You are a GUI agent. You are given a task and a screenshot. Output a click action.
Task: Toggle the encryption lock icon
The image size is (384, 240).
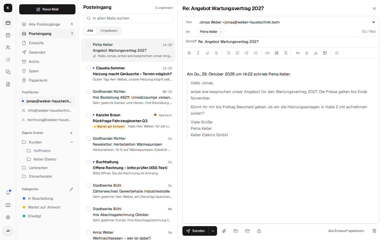click(259, 231)
